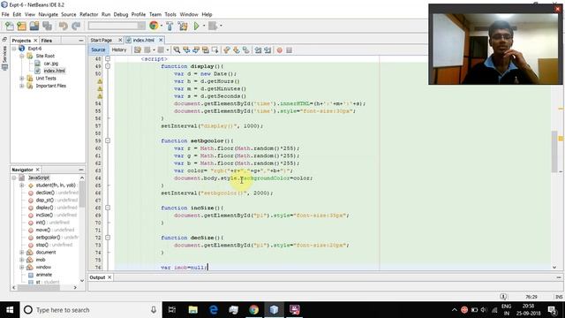565x318 pixels.
Task: Open Windows Start menu
Action: pyautogui.click(x=10, y=310)
